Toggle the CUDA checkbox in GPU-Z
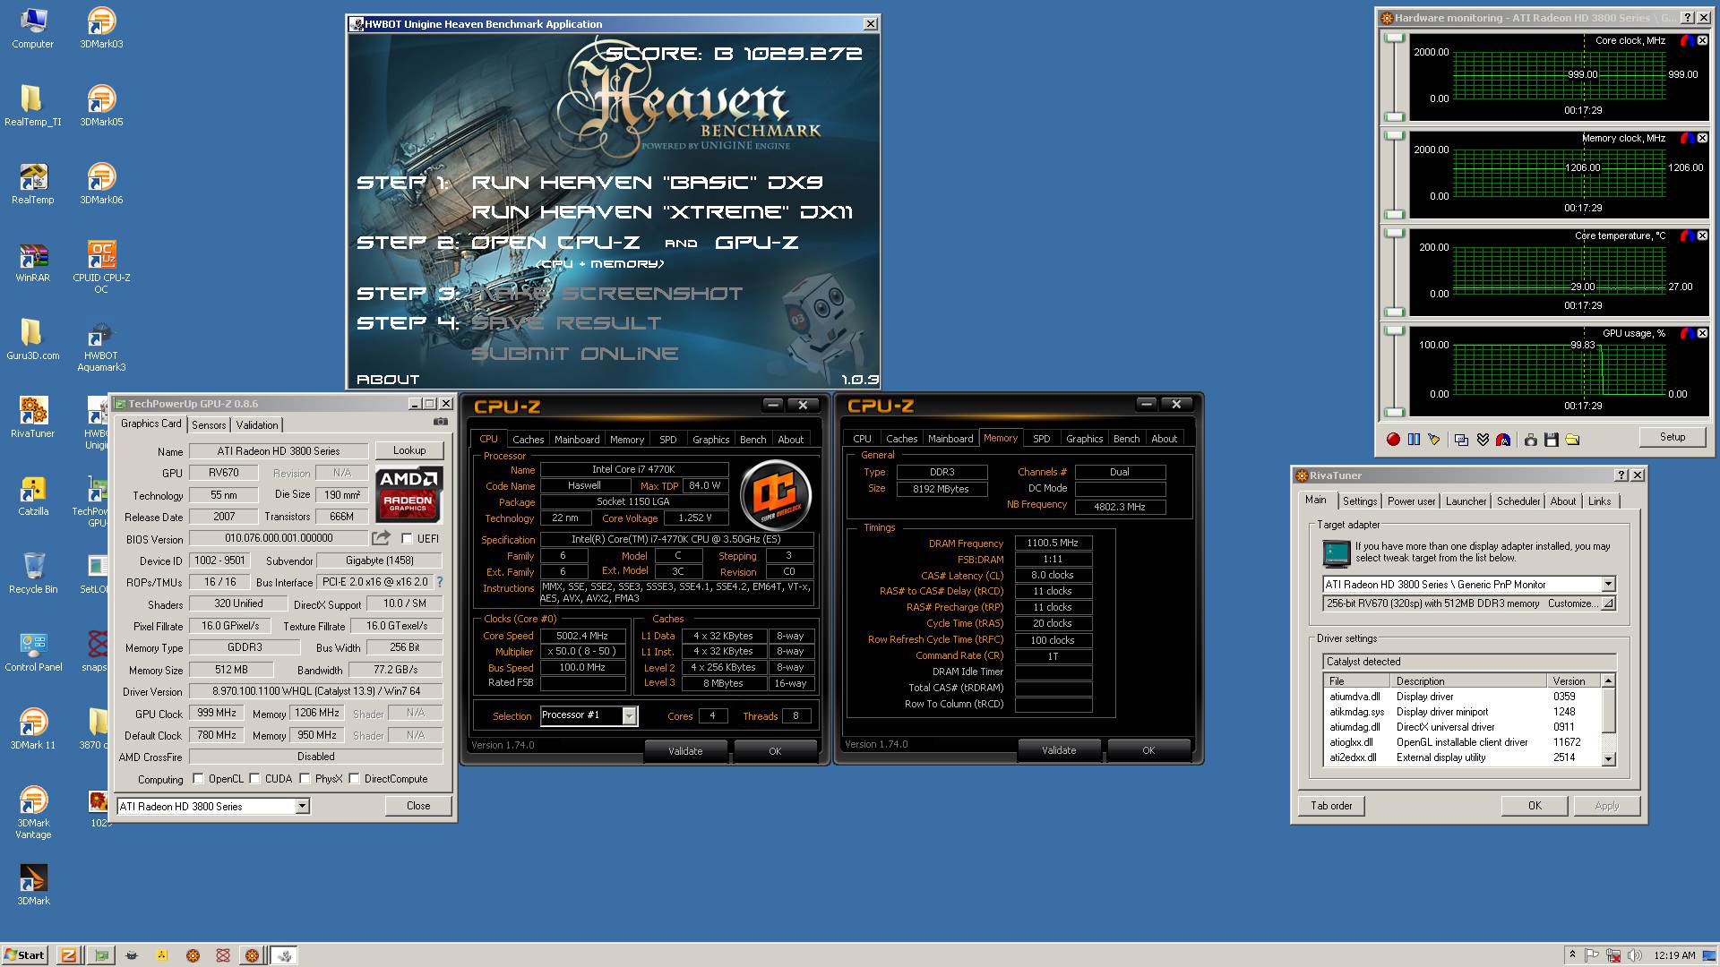The image size is (1720, 967). coord(255,779)
